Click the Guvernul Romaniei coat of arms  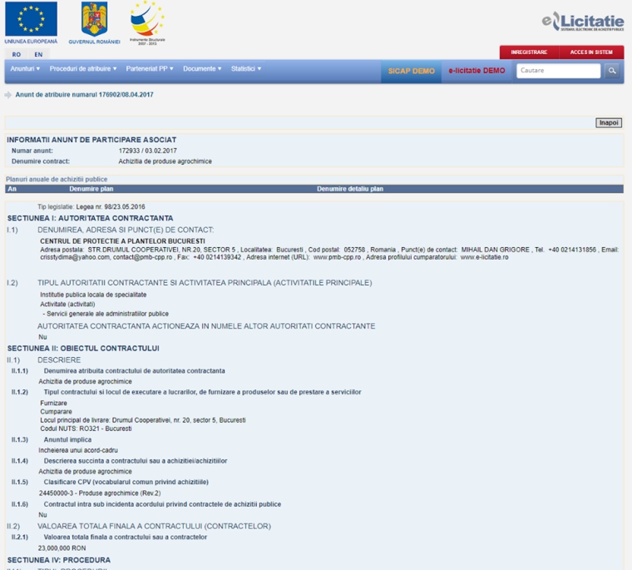(94, 19)
